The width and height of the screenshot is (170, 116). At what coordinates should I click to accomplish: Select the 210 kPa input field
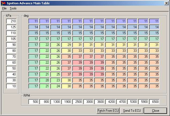12,21
